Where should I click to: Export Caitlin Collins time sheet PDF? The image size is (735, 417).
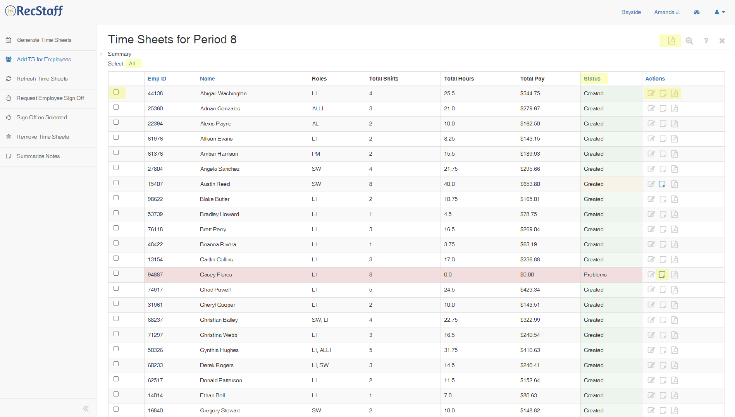point(675,259)
